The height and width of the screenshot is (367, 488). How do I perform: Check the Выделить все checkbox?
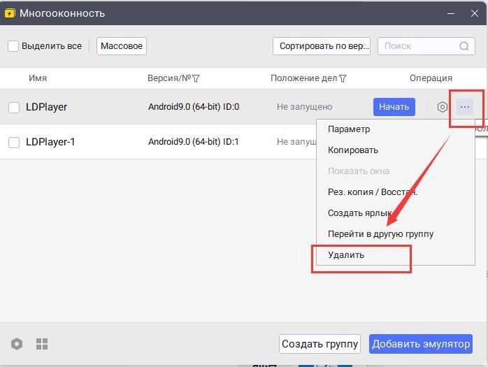point(13,46)
